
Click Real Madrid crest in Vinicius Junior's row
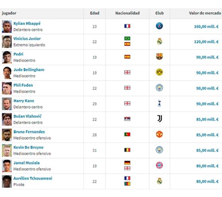[159, 41]
